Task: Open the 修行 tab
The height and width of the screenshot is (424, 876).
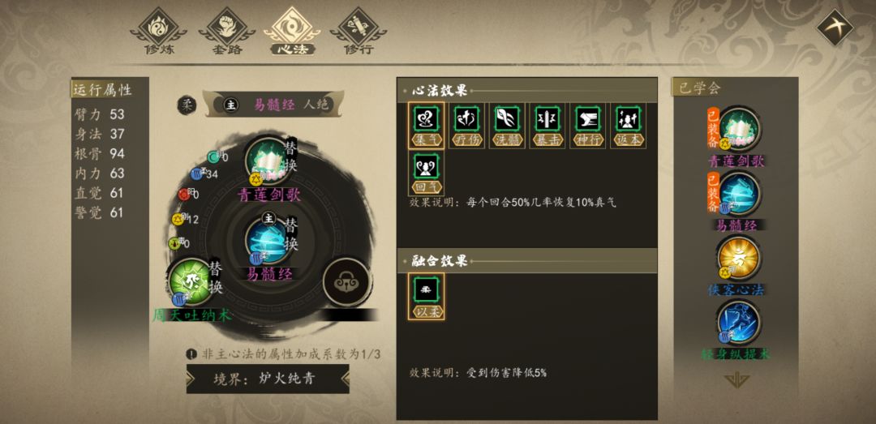Action: point(359,32)
